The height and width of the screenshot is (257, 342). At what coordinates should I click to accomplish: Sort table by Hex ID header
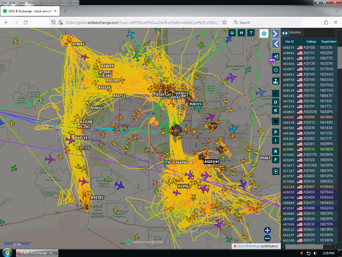click(x=289, y=41)
